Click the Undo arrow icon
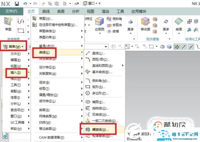 (x=25, y=4)
